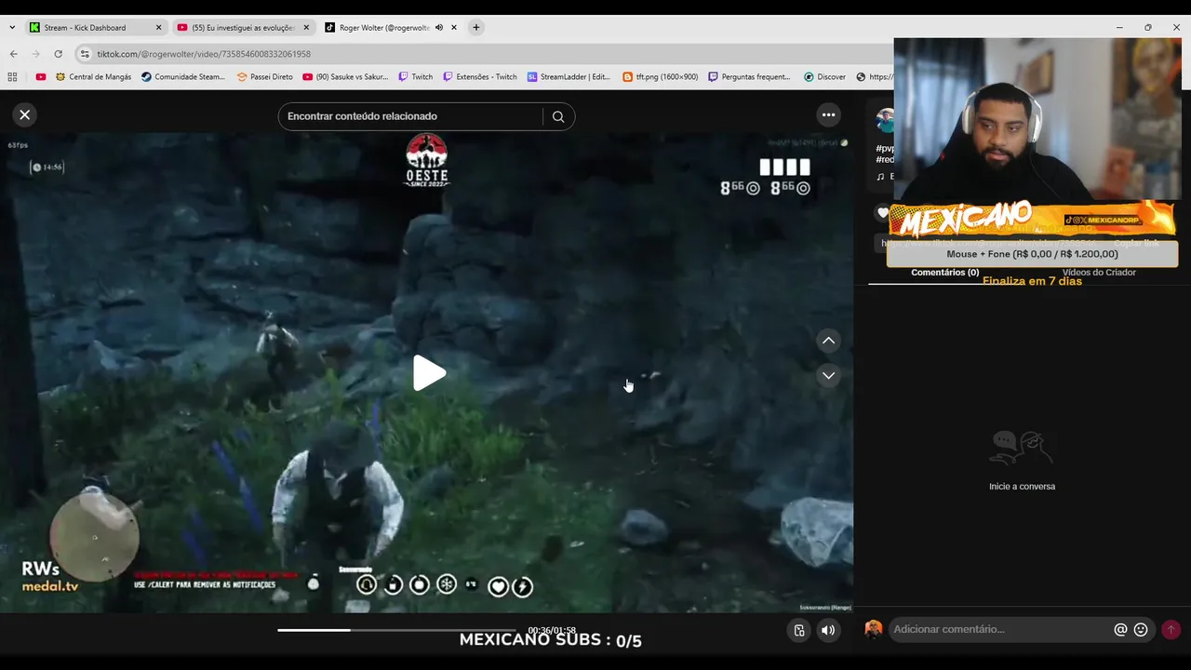Image resolution: width=1191 pixels, height=670 pixels.
Task: Switch to Stream - Kick Dashboard tab
Action: point(94,28)
